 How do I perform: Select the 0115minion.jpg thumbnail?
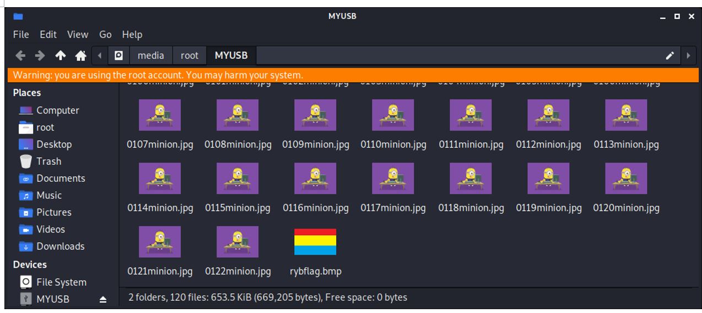coord(237,178)
